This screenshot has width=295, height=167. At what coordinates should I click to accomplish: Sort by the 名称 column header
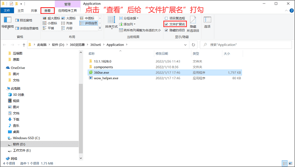121,54
